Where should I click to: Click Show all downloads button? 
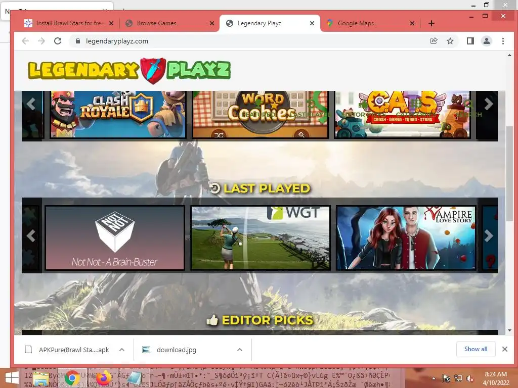[476, 349]
